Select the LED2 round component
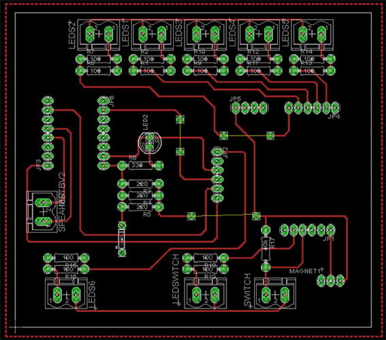 pyautogui.click(x=150, y=143)
